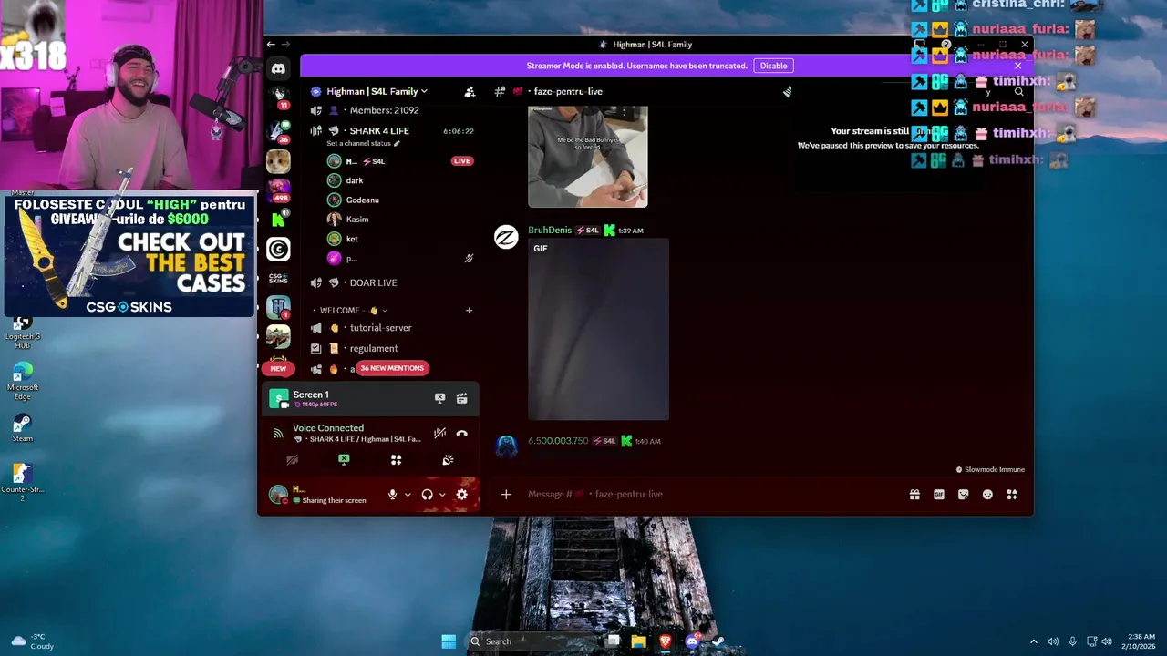This screenshot has width=1167, height=656.
Task: Click the plus attachment button in message bar
Action: 506,495
